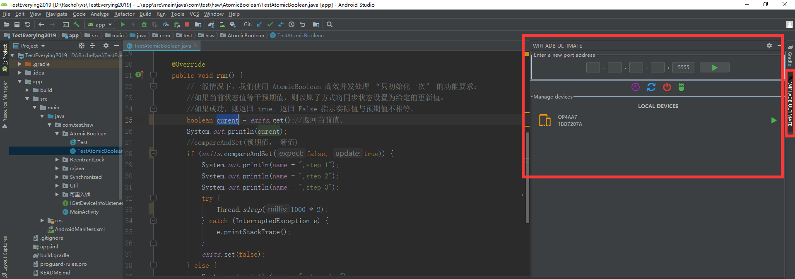Select AndroidManifest.xml in the project tree
This screenshot has width=795, height=279.
point(76,229)
